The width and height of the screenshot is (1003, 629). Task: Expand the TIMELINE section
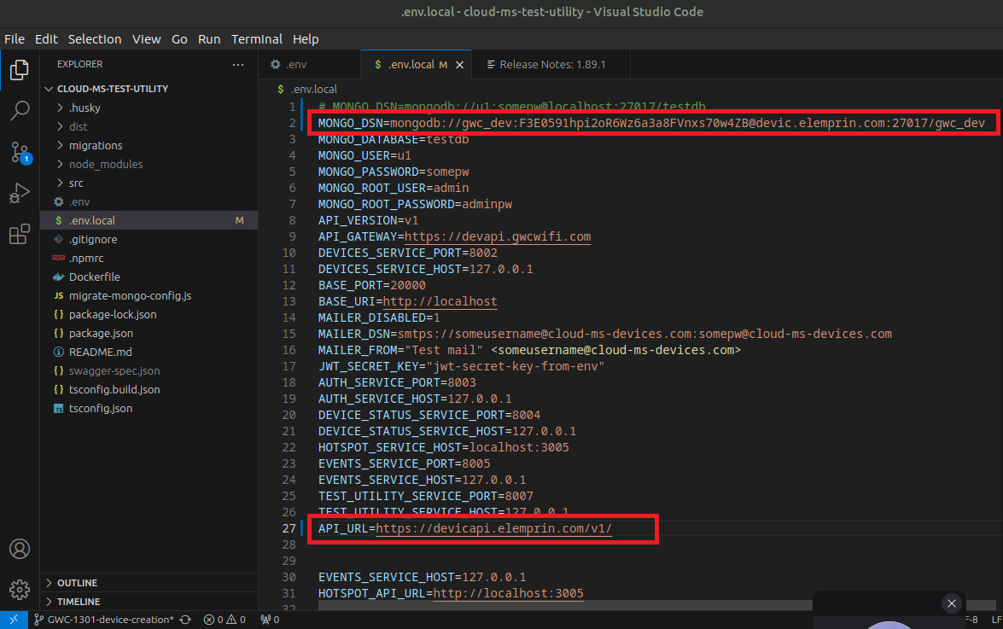pyautogui.click(x=79, y=602)
